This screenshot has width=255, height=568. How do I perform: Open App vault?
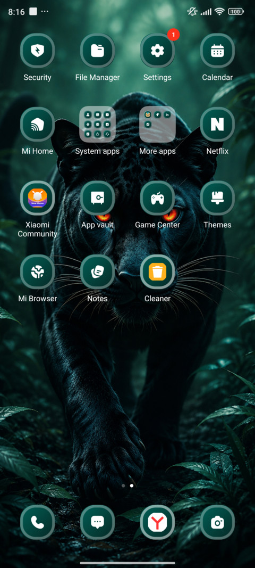coord(97,198)
